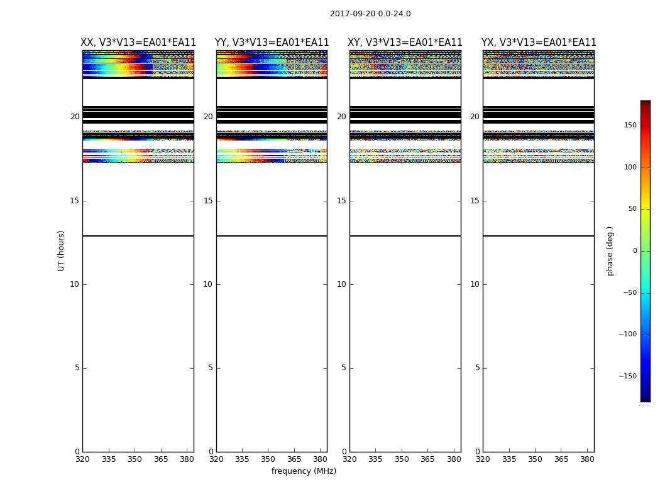Viewport: 660px width, 502px height.
Task: Click the colored band near 17.5 hours in the XX panel
Action: pos(138,156)
